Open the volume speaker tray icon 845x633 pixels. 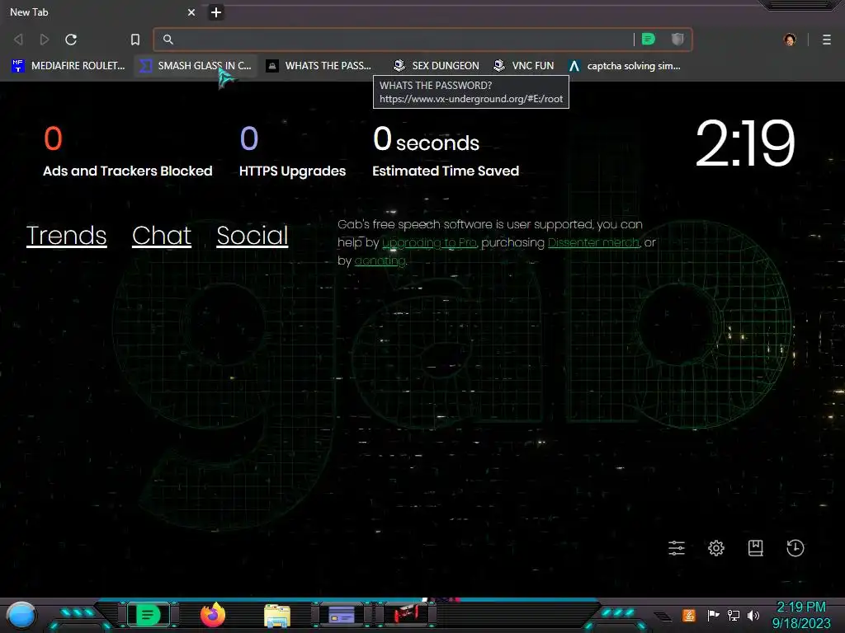tap(753, 615)
